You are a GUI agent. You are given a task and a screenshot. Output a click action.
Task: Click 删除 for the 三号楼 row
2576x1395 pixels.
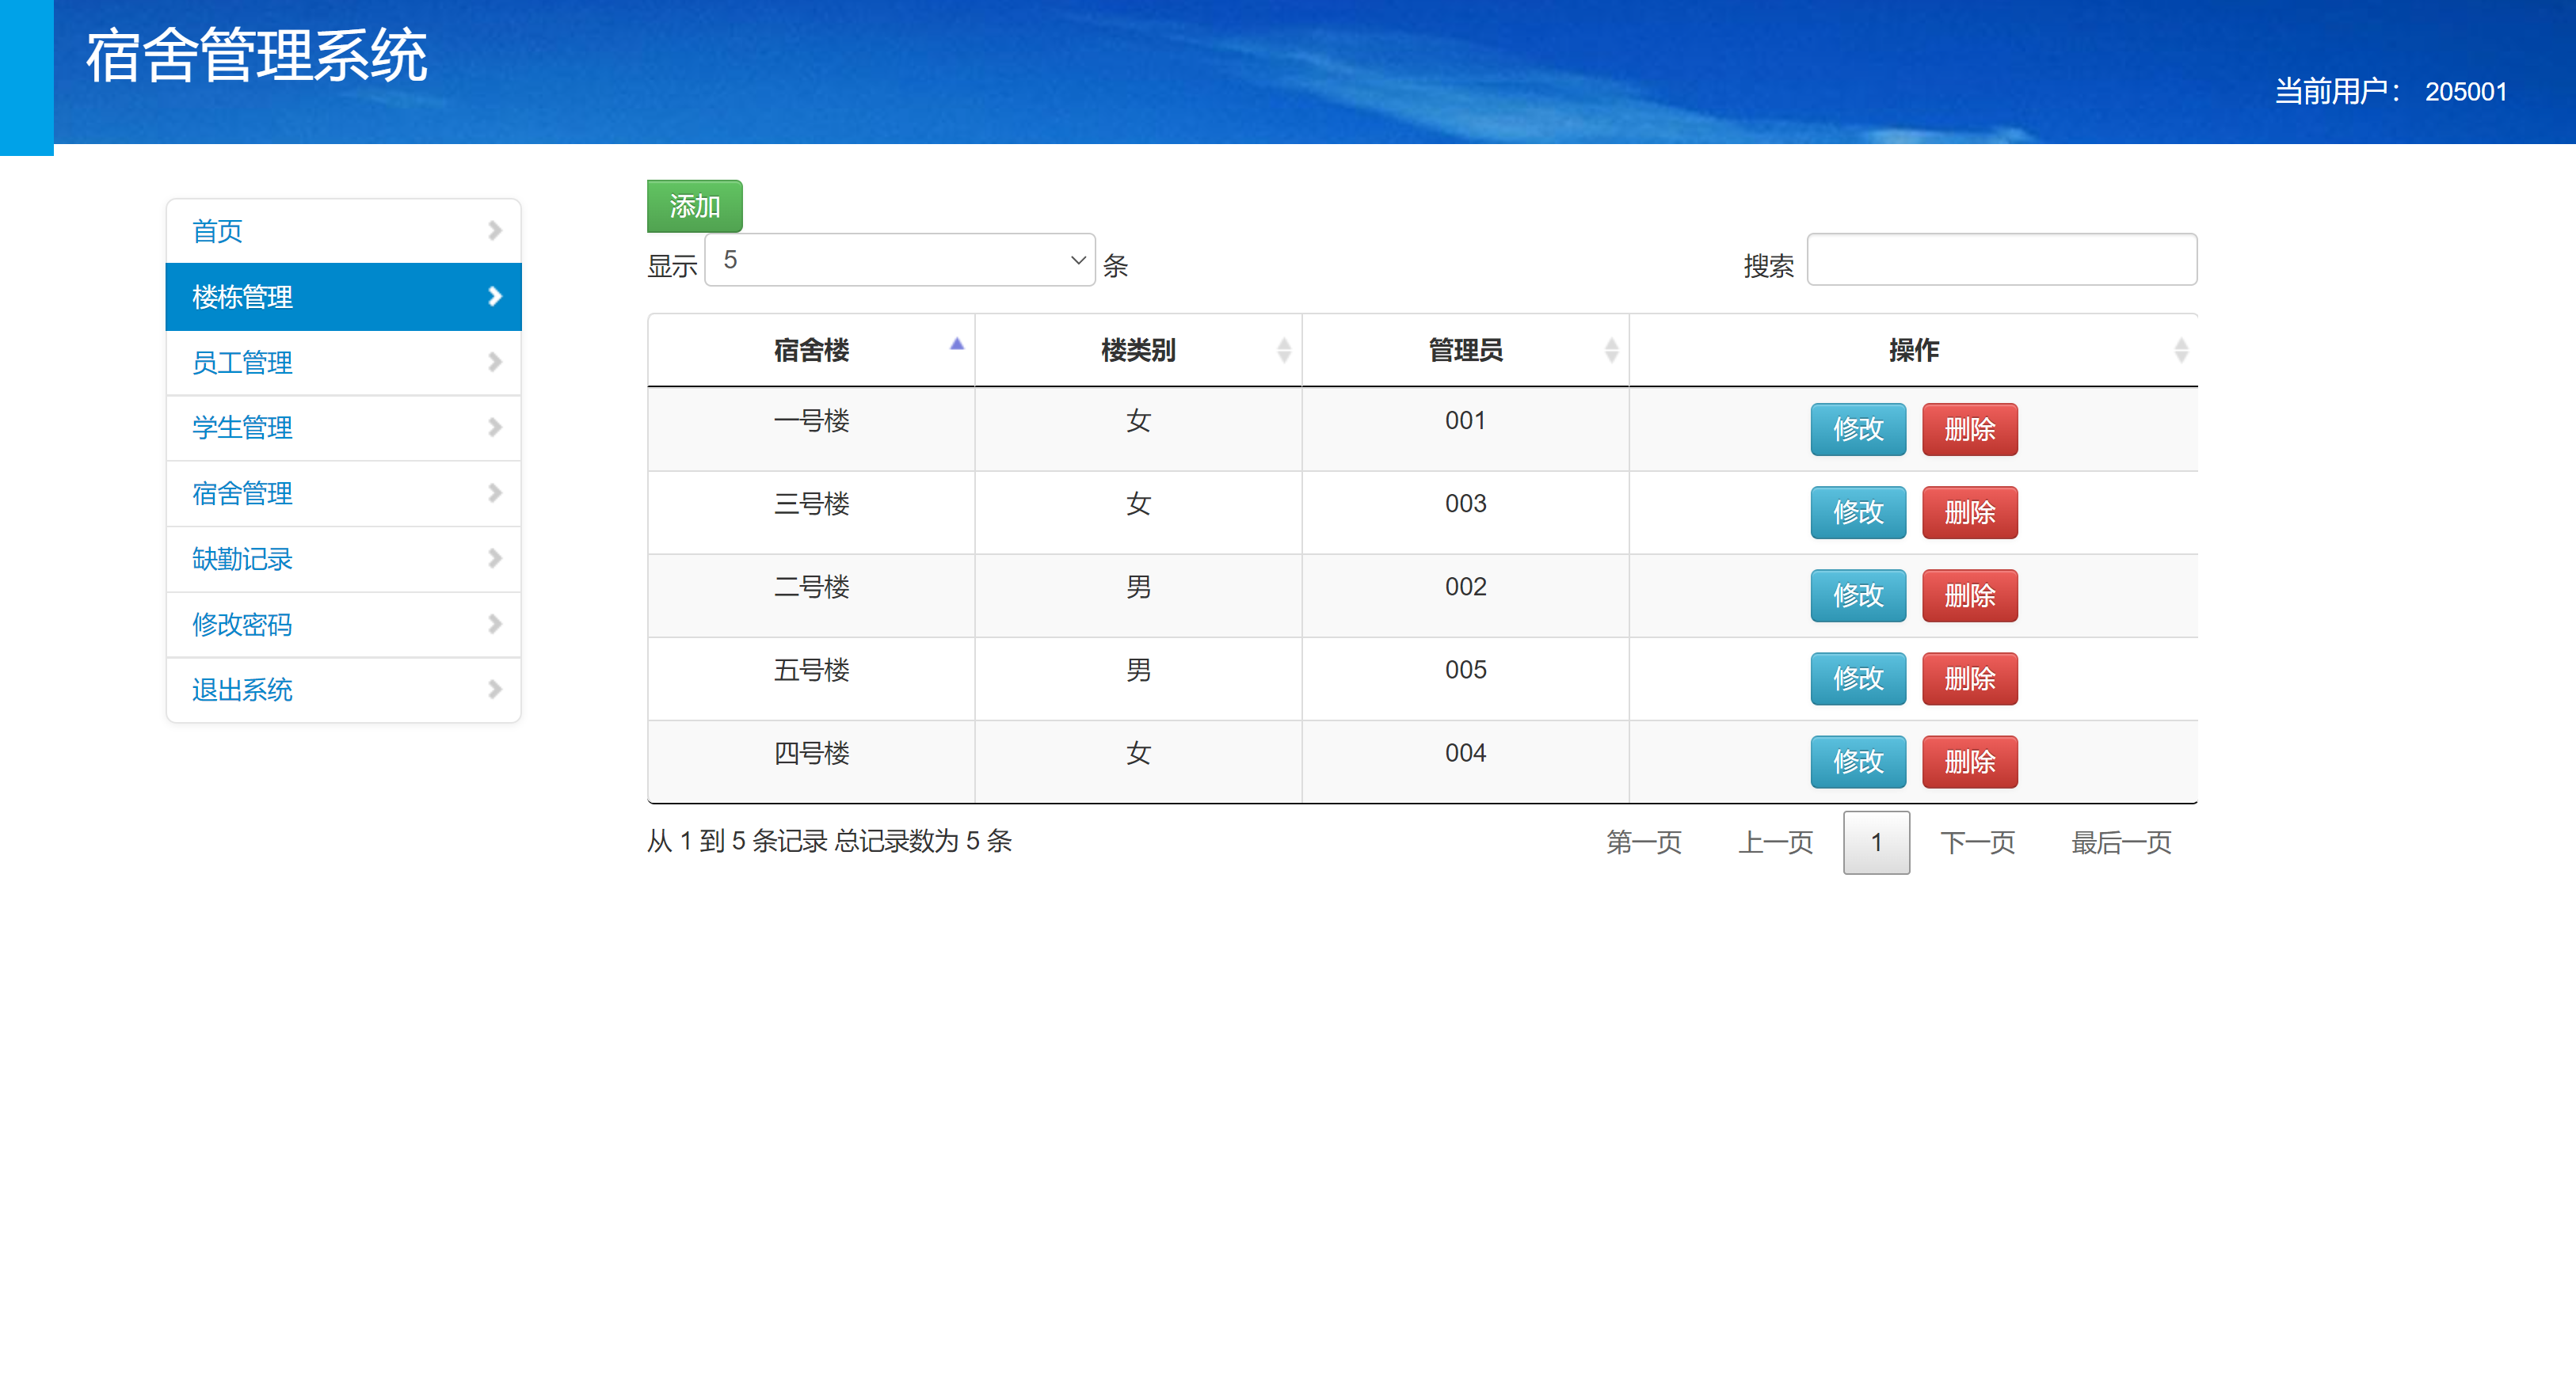pos(1969,511)
